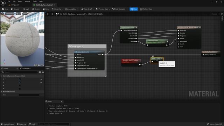
Task: Open the Window menu
Action: pyautogui.click(x=27, y=1)
